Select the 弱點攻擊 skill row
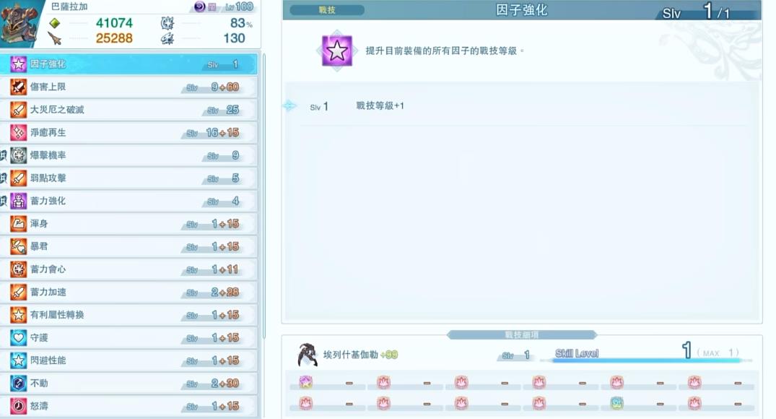The image size is (776, 419). point(128,178)
